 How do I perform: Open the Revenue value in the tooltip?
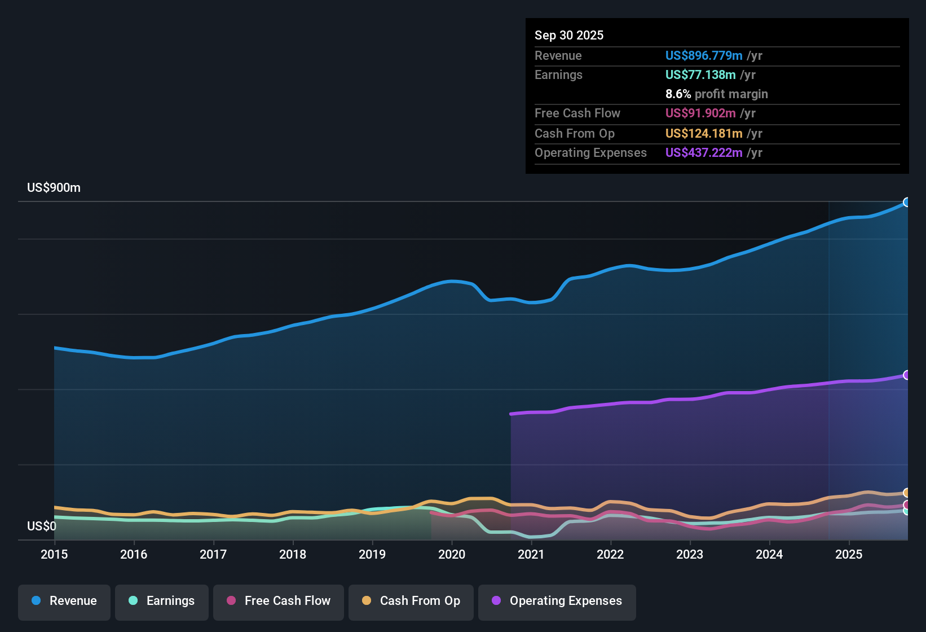(704, 55)
